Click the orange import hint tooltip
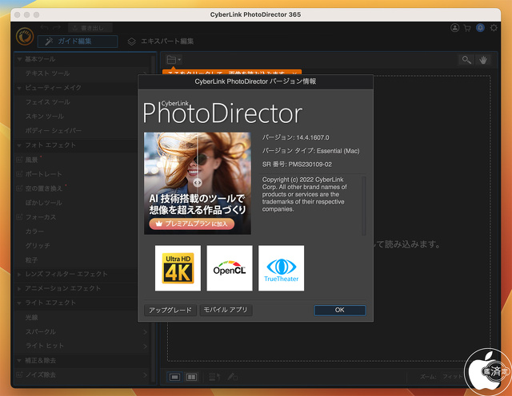The image size is (512, 396). [231, 73]
